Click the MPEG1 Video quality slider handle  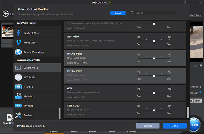point(154,58)
